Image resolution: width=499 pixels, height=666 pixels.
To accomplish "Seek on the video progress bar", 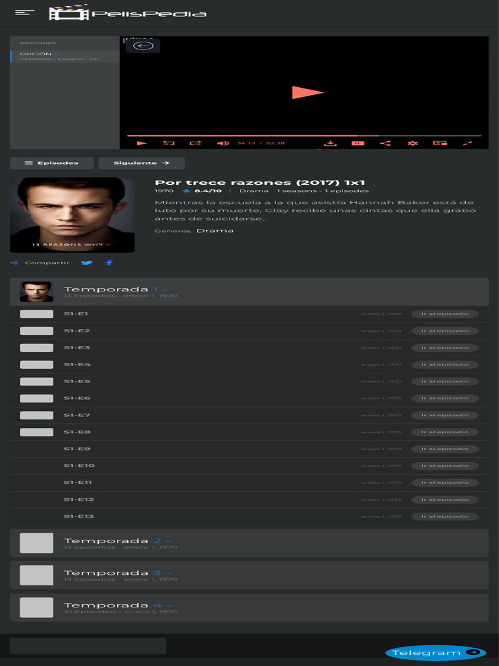I will click(x=304, y=135).
